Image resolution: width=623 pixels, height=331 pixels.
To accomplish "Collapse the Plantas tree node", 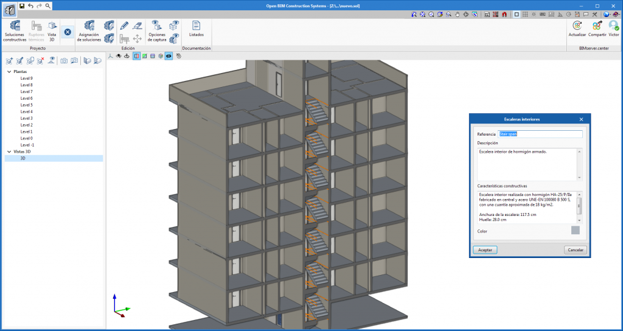I will tap(9, 71).
